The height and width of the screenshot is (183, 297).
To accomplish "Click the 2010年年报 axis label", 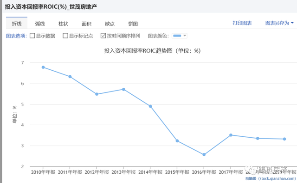I will click(43, 172).
